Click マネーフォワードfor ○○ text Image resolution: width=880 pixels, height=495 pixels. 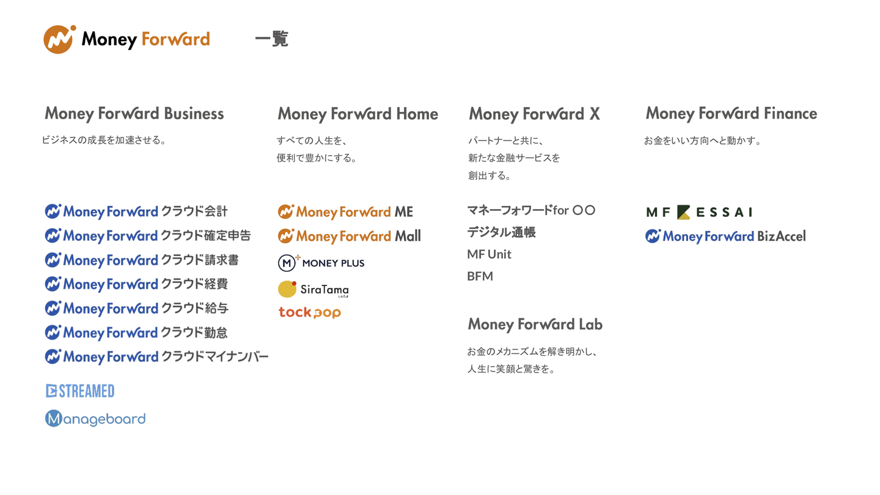[x=531, y=210]
